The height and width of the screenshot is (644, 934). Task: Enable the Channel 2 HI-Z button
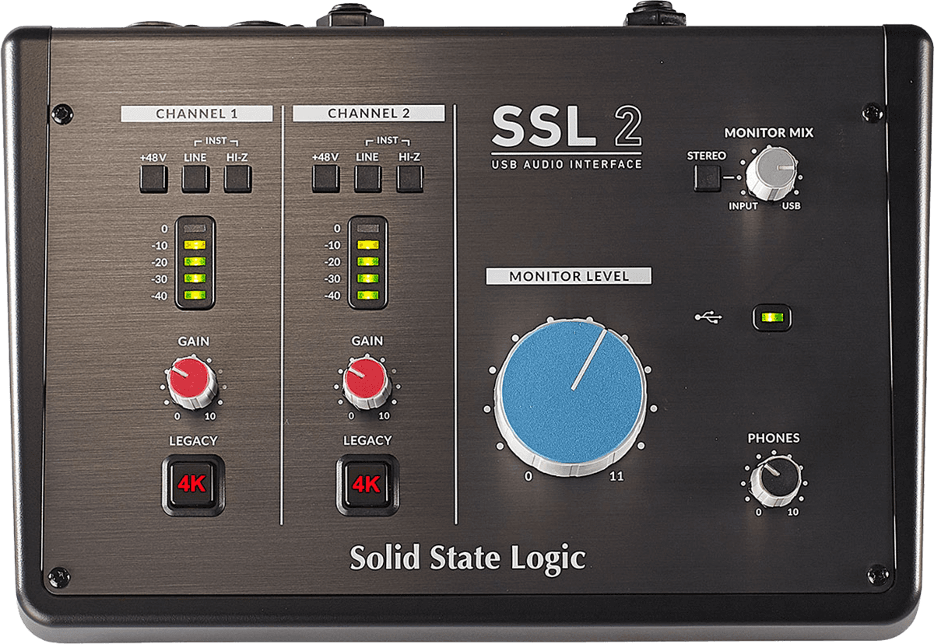pos(409,179)
